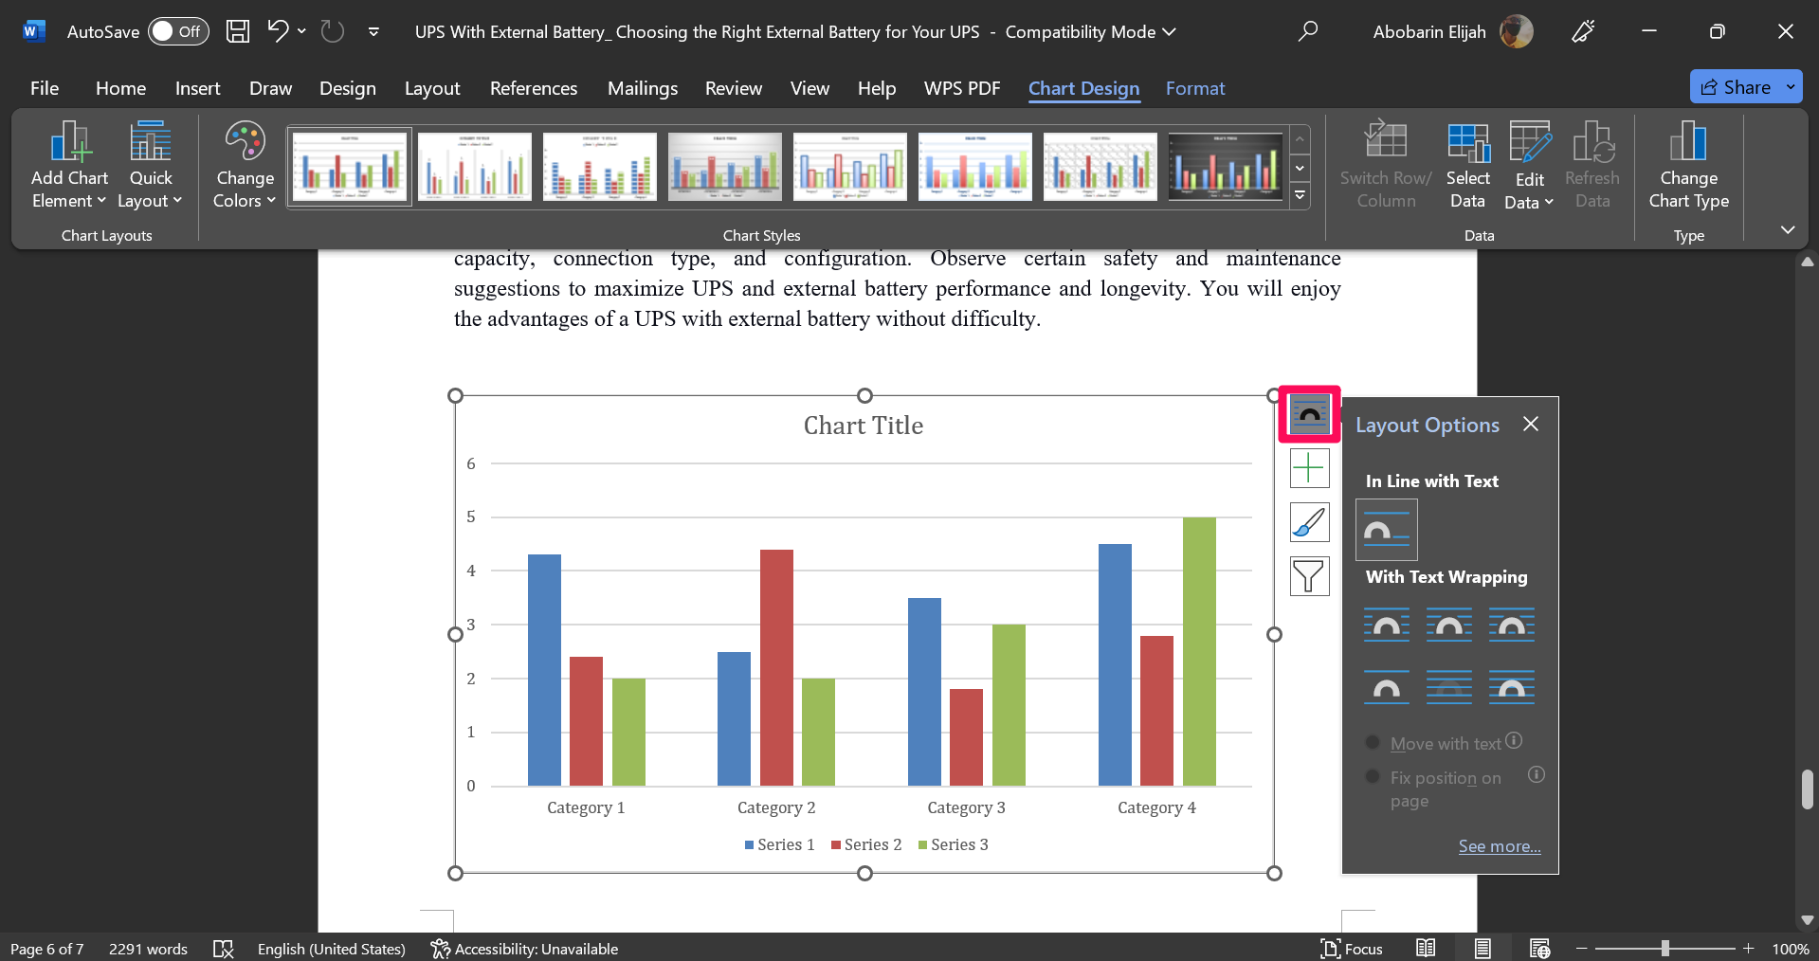Switch to Read Mode from the status bar
The image size is (1819, 961).
pyautogui.click(x=1426, y=948)
